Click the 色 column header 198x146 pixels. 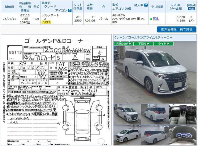(104, 7)
